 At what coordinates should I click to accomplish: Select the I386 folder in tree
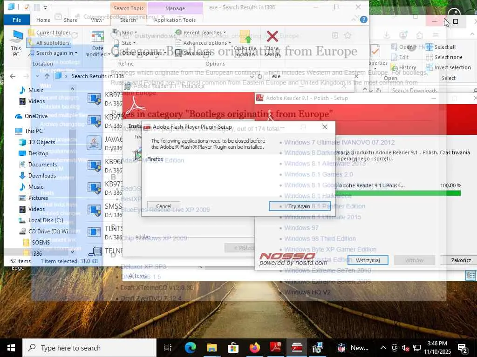[x=33, y=253]
